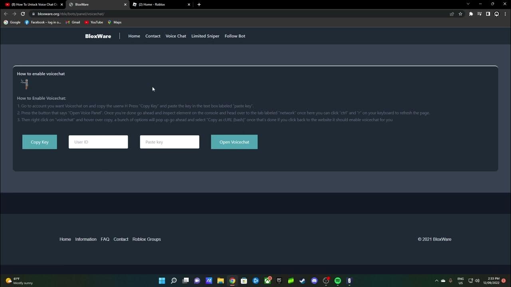
Task: Open the Google bookmark
Action: tap(12, 22)
